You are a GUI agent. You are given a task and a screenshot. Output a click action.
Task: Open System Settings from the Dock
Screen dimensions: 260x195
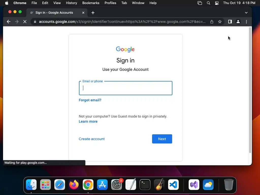117,185
